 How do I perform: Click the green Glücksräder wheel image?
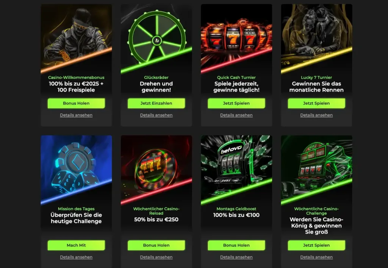[x=156, y=39]
